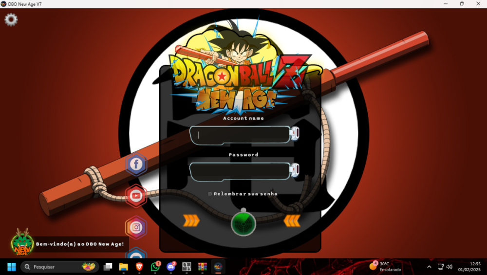Screen dimensions: 487x275
Task: Click the capsule icon beside Account name
Action: [295, 133]
